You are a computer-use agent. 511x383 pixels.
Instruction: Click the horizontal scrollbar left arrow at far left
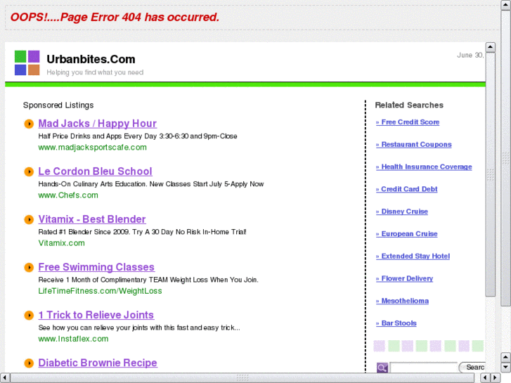(4, 378)
